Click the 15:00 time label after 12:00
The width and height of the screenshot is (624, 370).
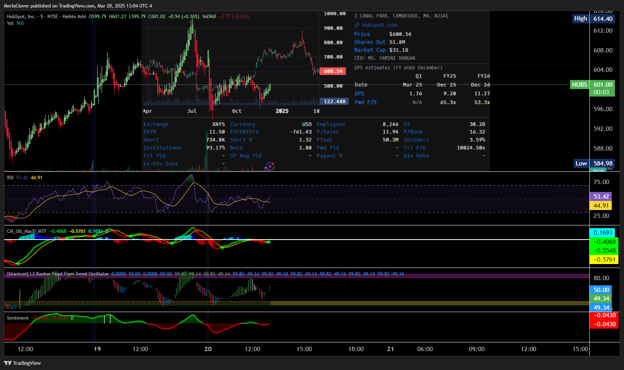point(304,349)
